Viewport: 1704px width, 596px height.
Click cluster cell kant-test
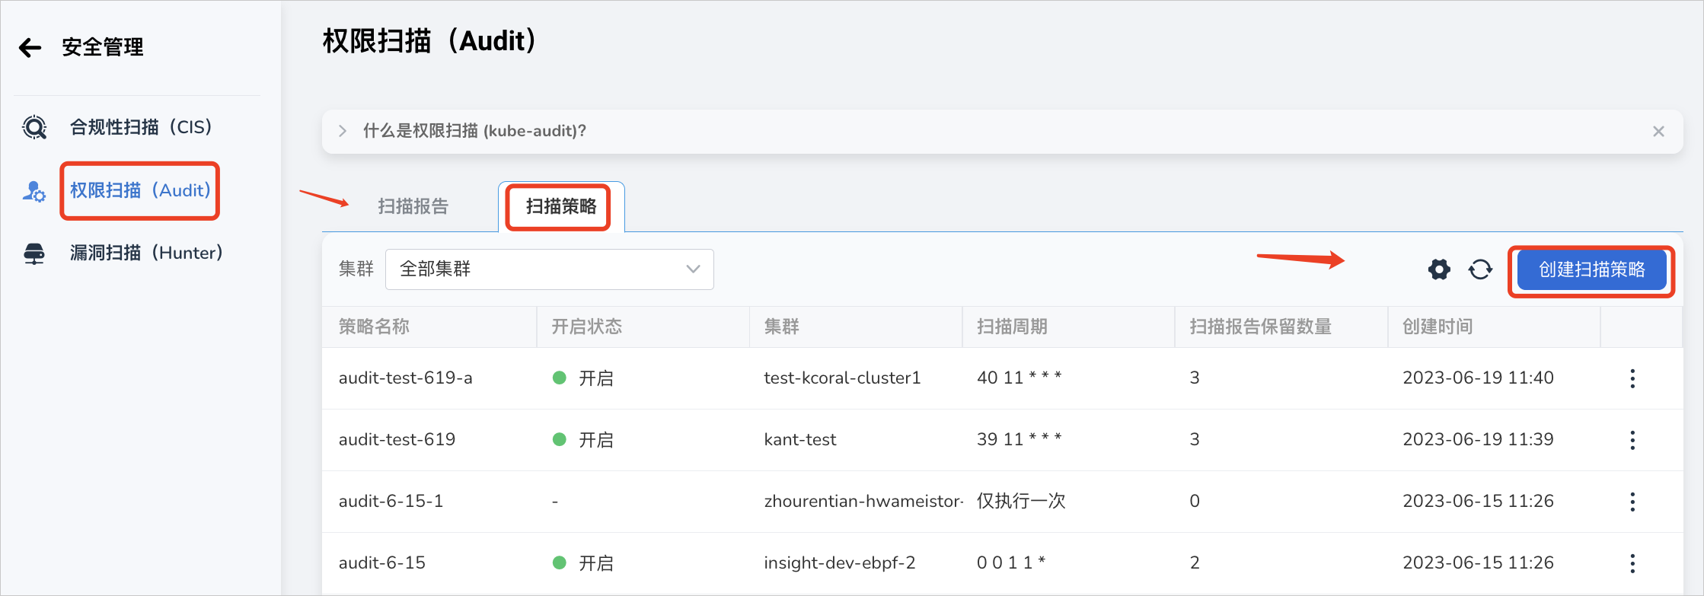tap(799, 440)
